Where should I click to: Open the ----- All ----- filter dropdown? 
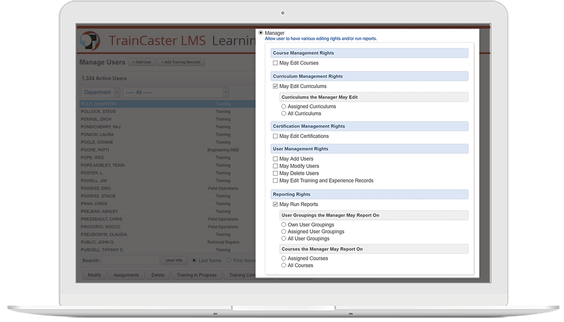point(176,93)
